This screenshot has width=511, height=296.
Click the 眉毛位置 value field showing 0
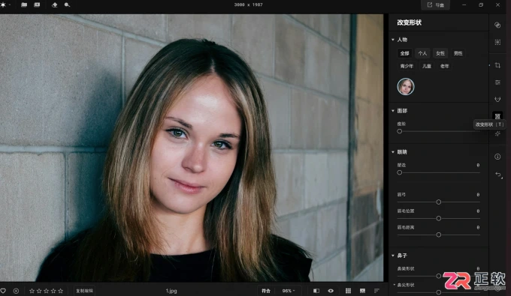[478, 211]
